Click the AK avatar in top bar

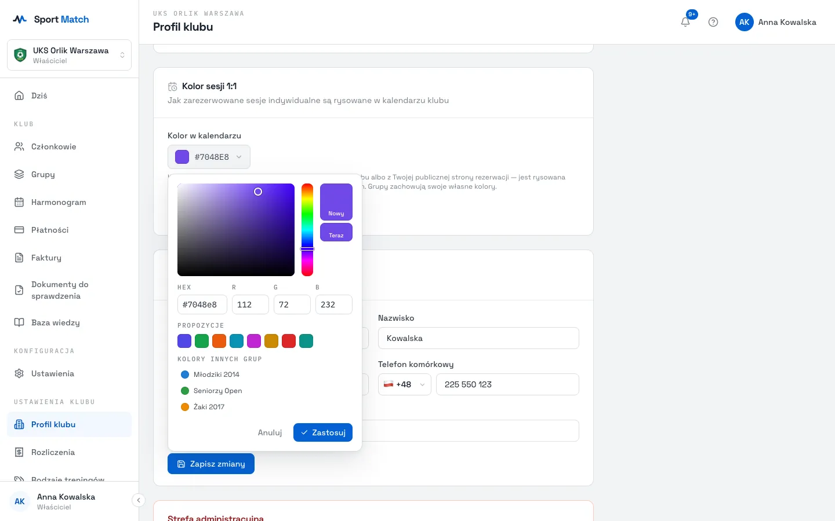click(745, 22)
